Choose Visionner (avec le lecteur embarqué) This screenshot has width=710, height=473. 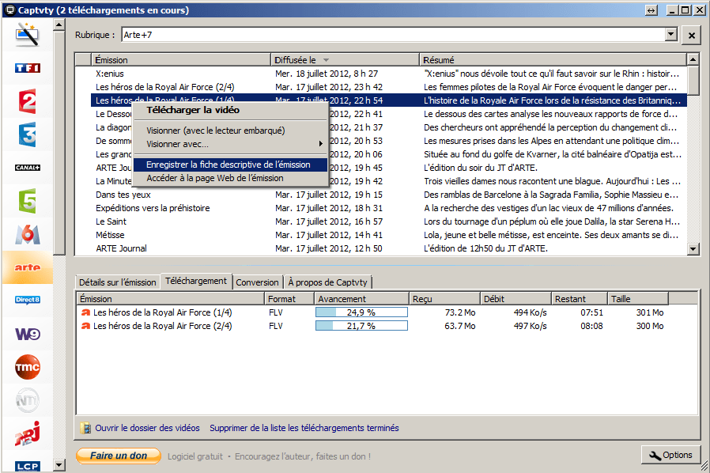(x=231, y=131)
